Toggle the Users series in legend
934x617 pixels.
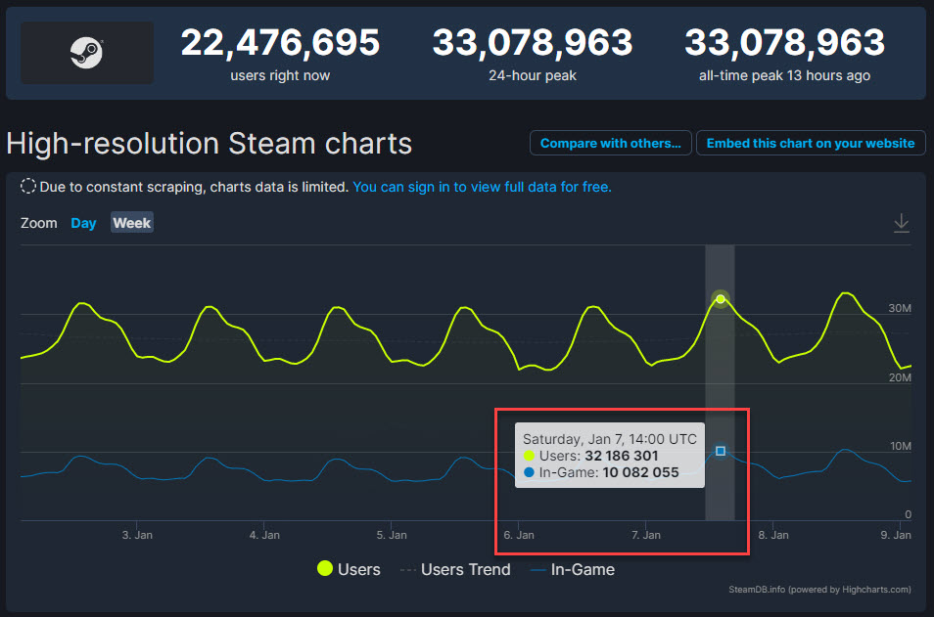pos(350,569)
